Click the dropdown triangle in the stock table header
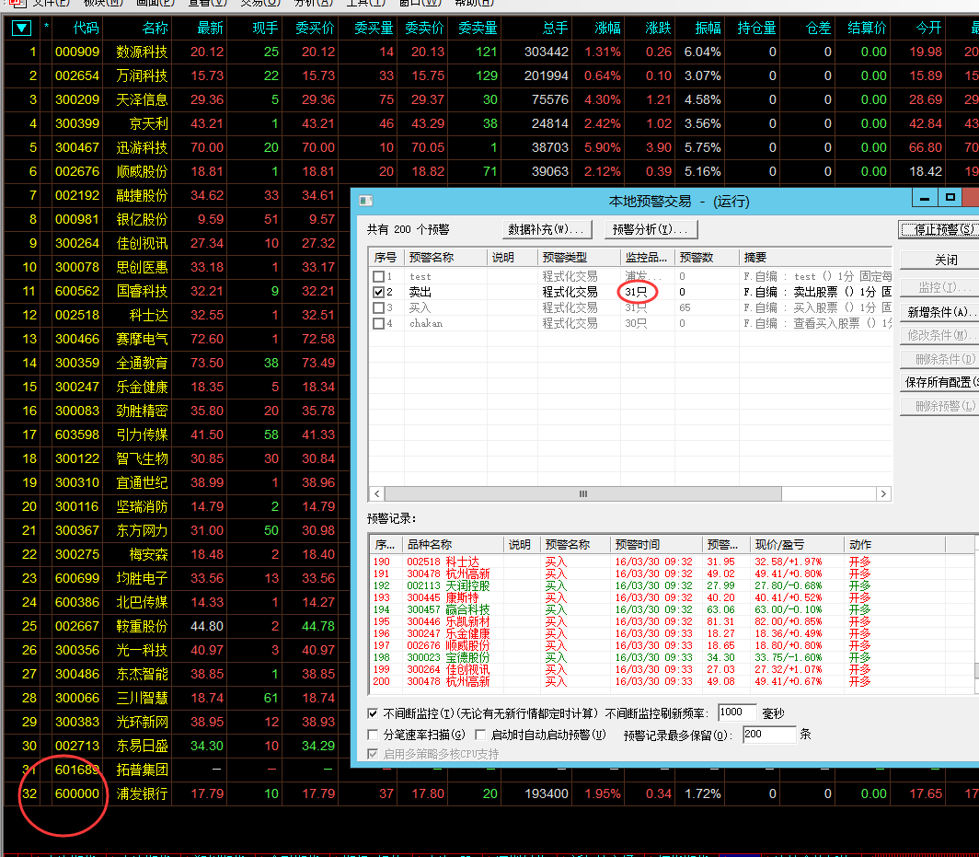 21,29
